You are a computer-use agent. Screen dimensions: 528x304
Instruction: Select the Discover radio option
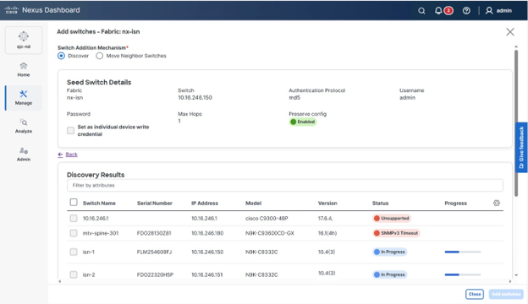pos(61,56)
